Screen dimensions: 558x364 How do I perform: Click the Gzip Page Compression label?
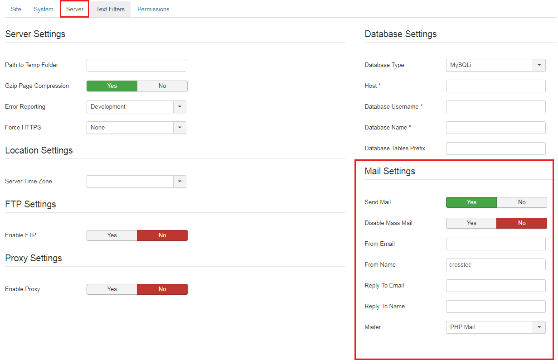click(37, 86)
